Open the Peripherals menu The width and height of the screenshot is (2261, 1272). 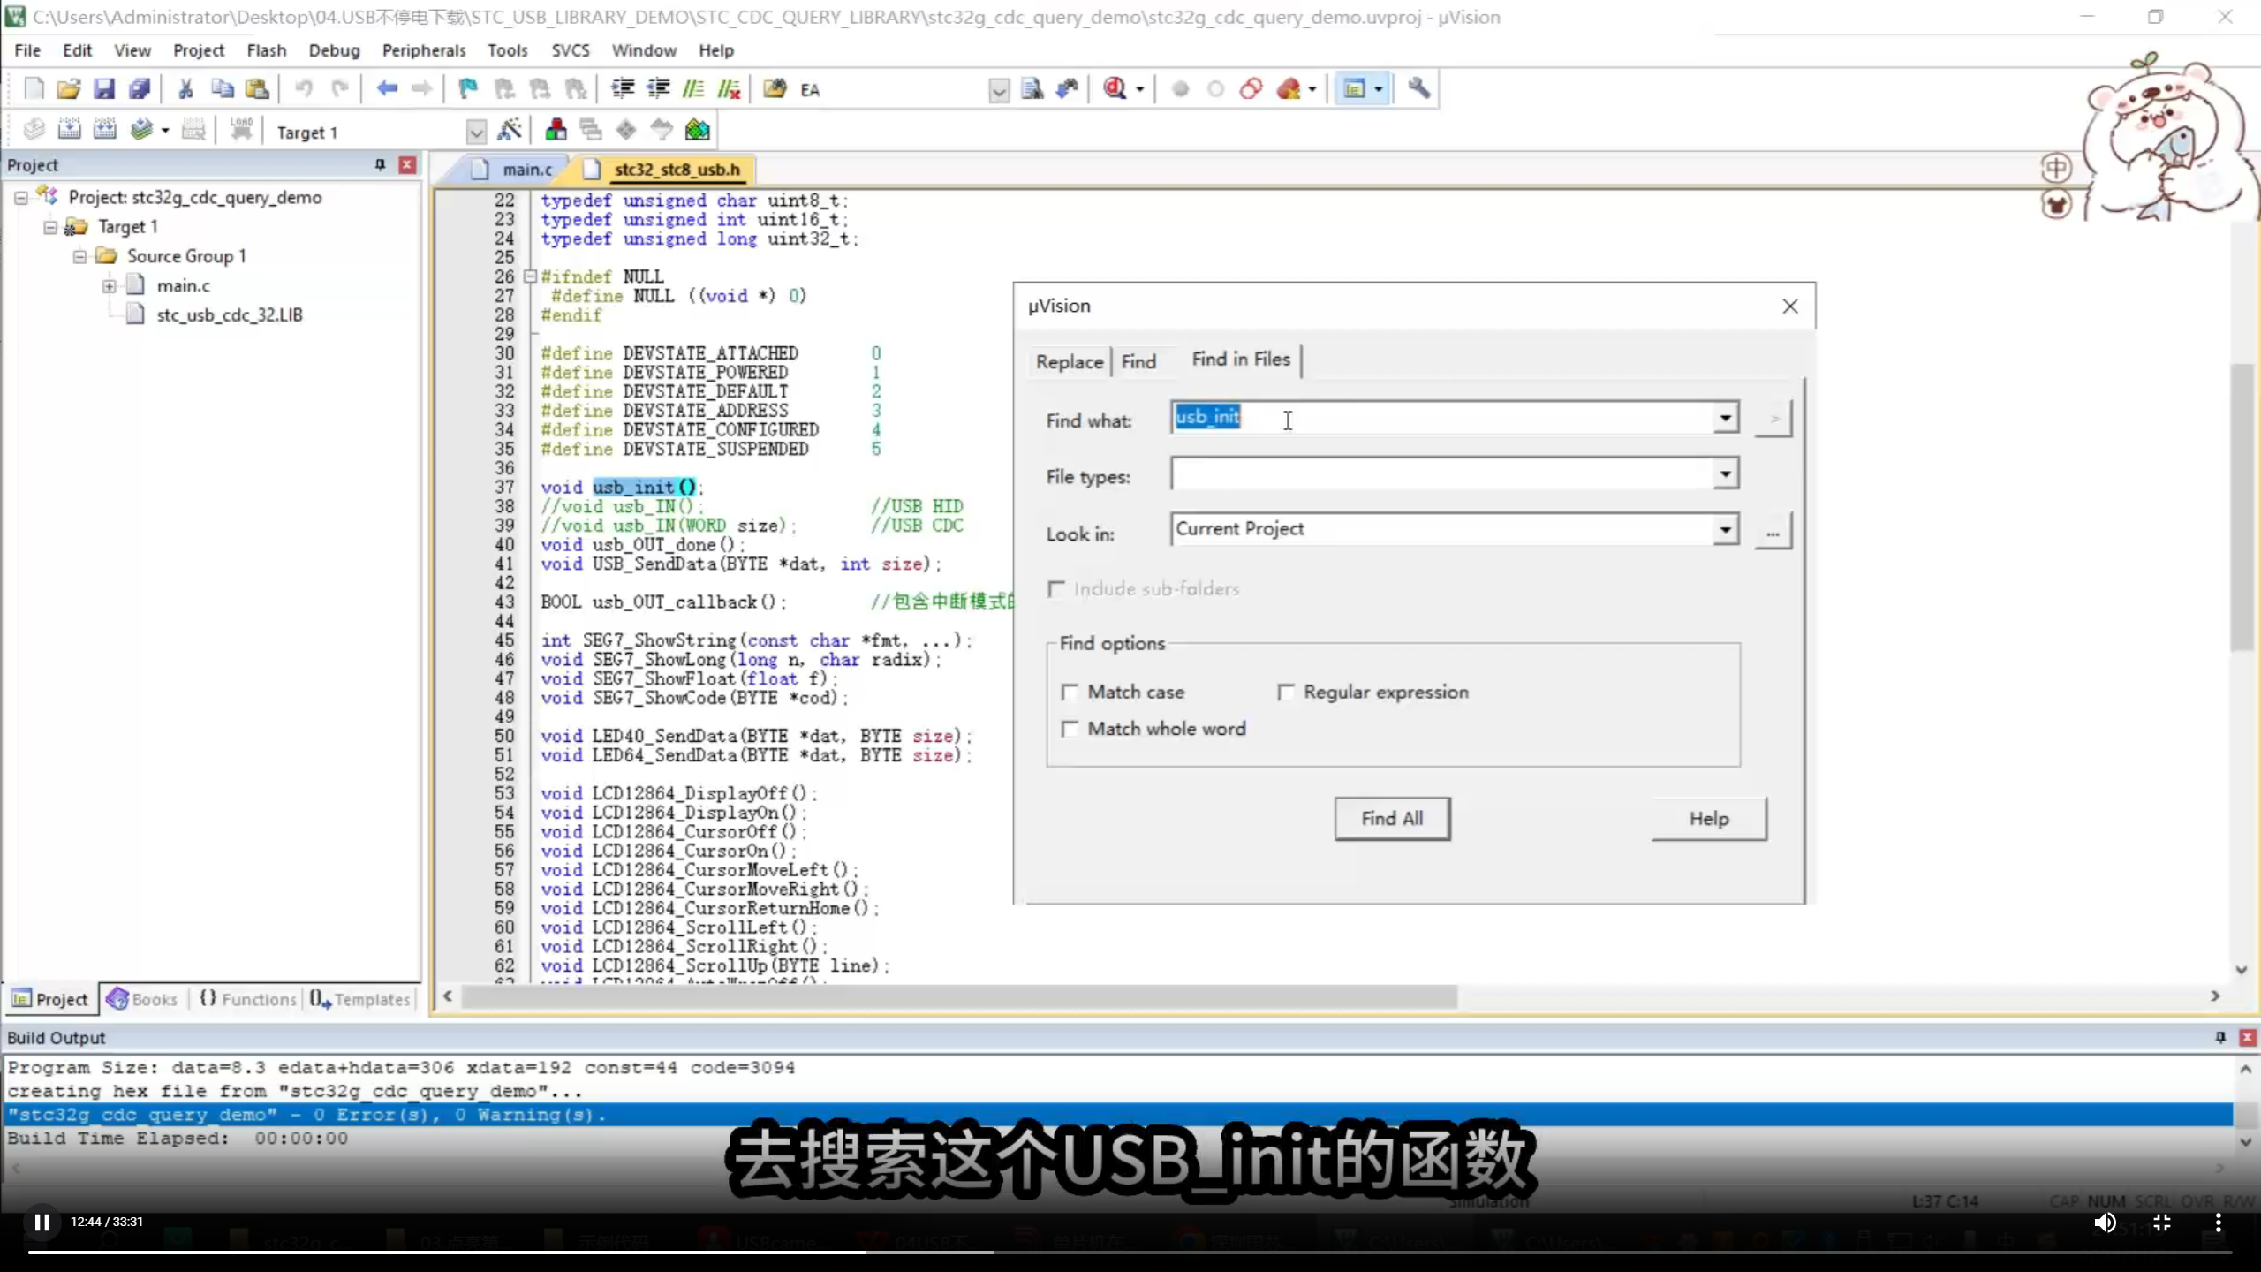(x=424, y=50)
